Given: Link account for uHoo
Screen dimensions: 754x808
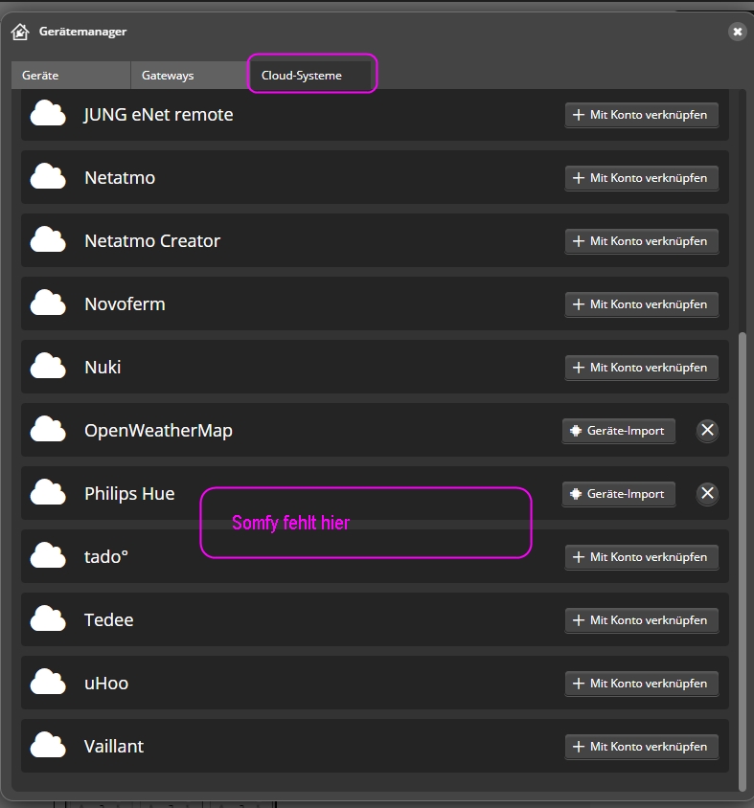Looking at the screenshot, I should click(x=642, y=684).
